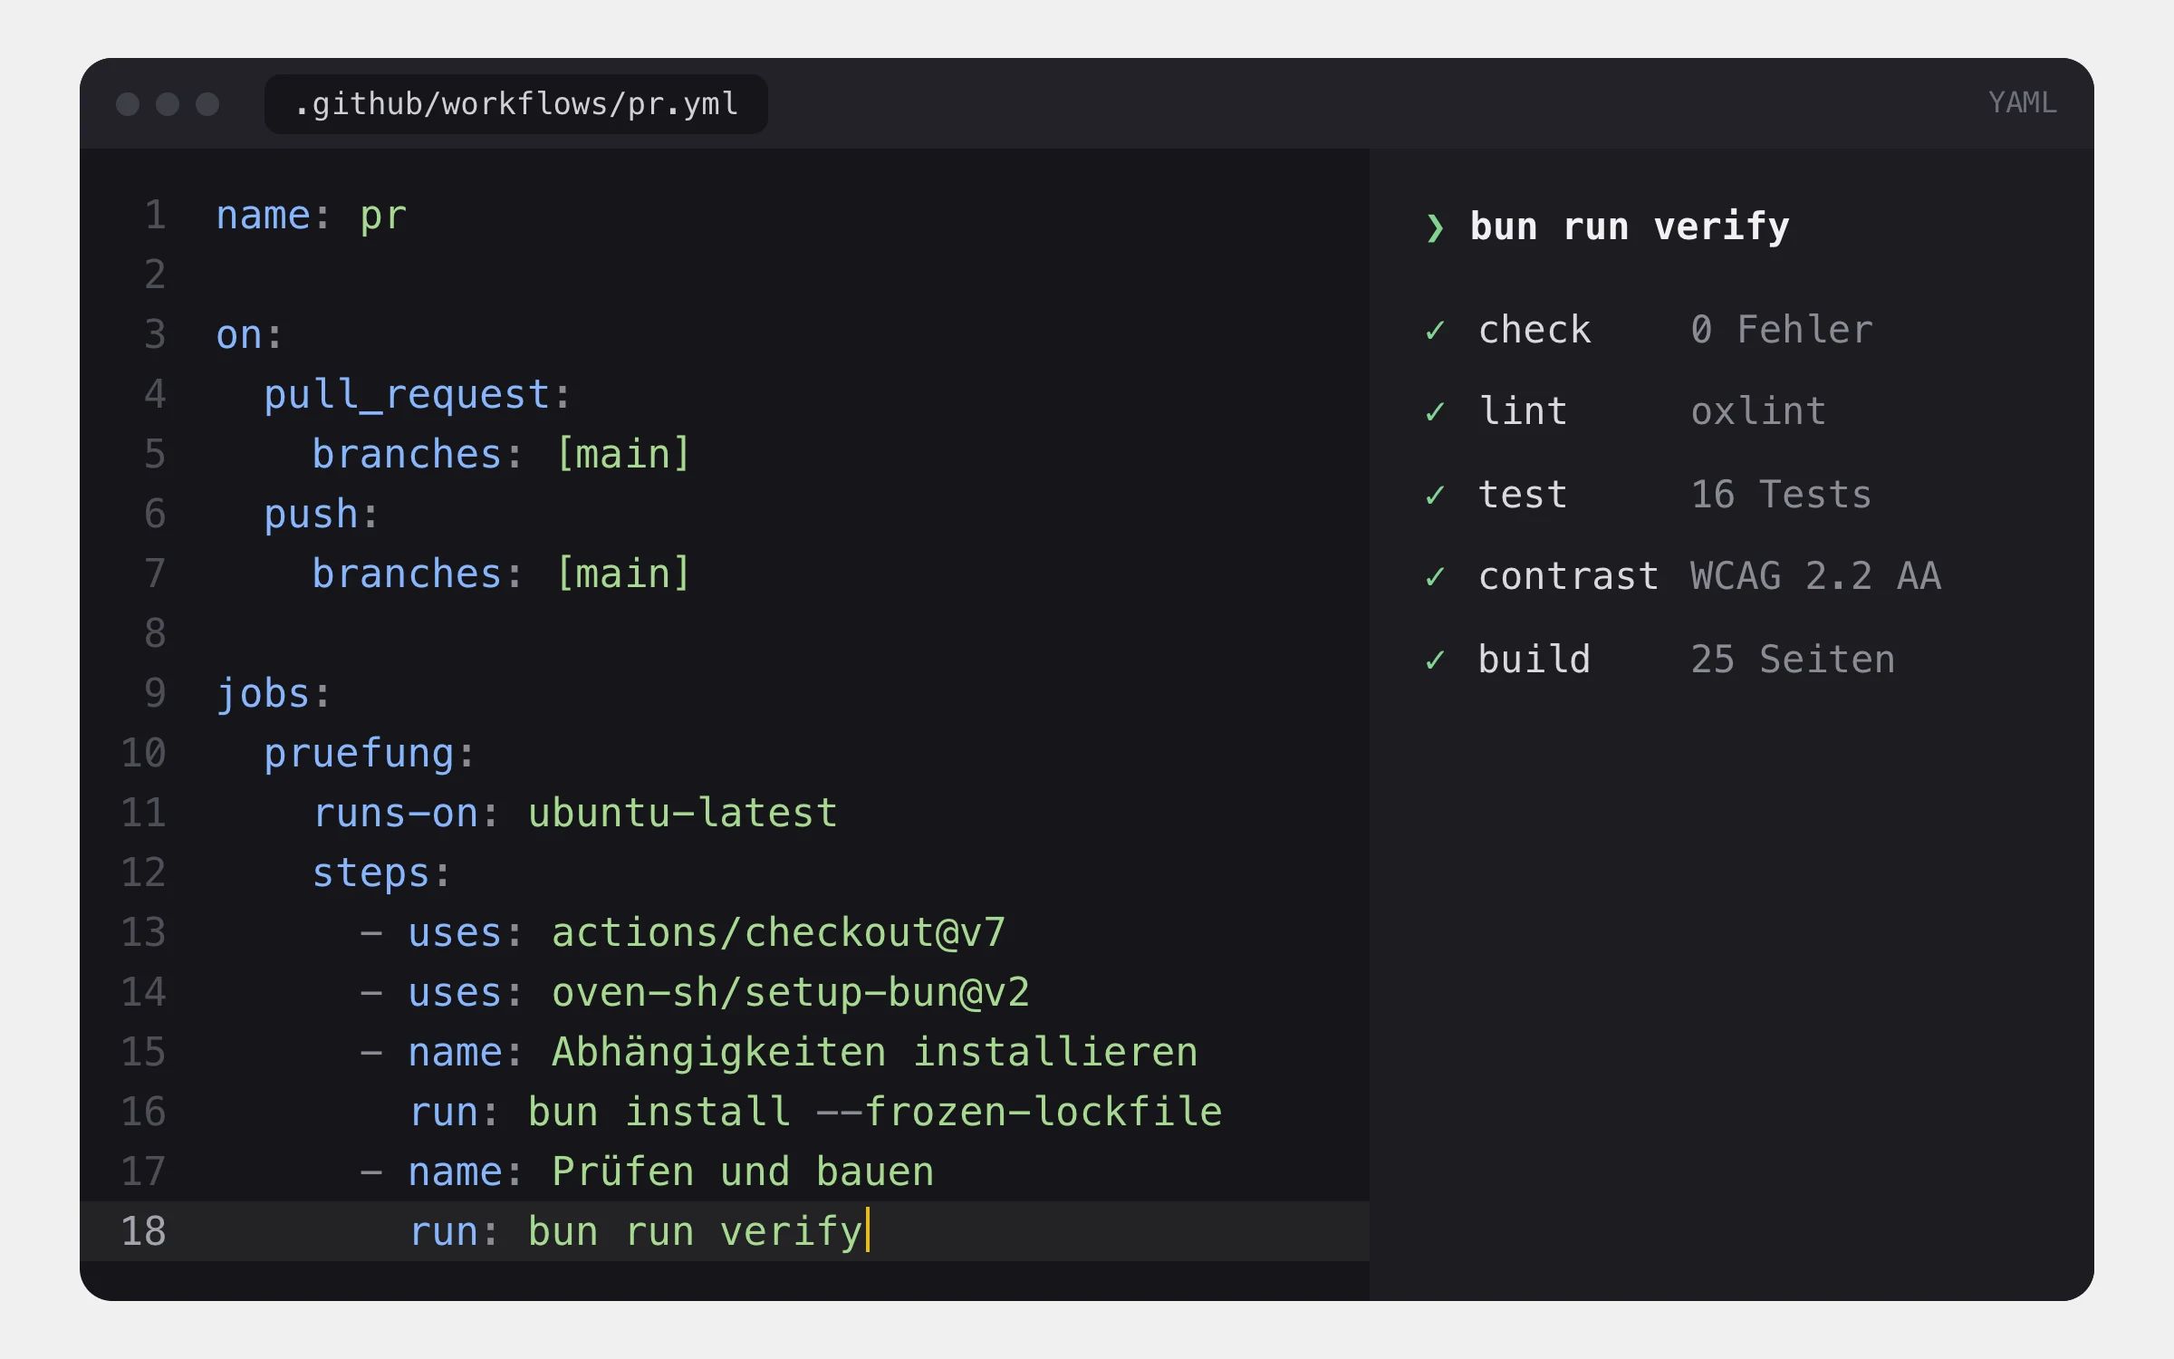Click 'Prüfen und bauen' step name

coord(743,1171)
